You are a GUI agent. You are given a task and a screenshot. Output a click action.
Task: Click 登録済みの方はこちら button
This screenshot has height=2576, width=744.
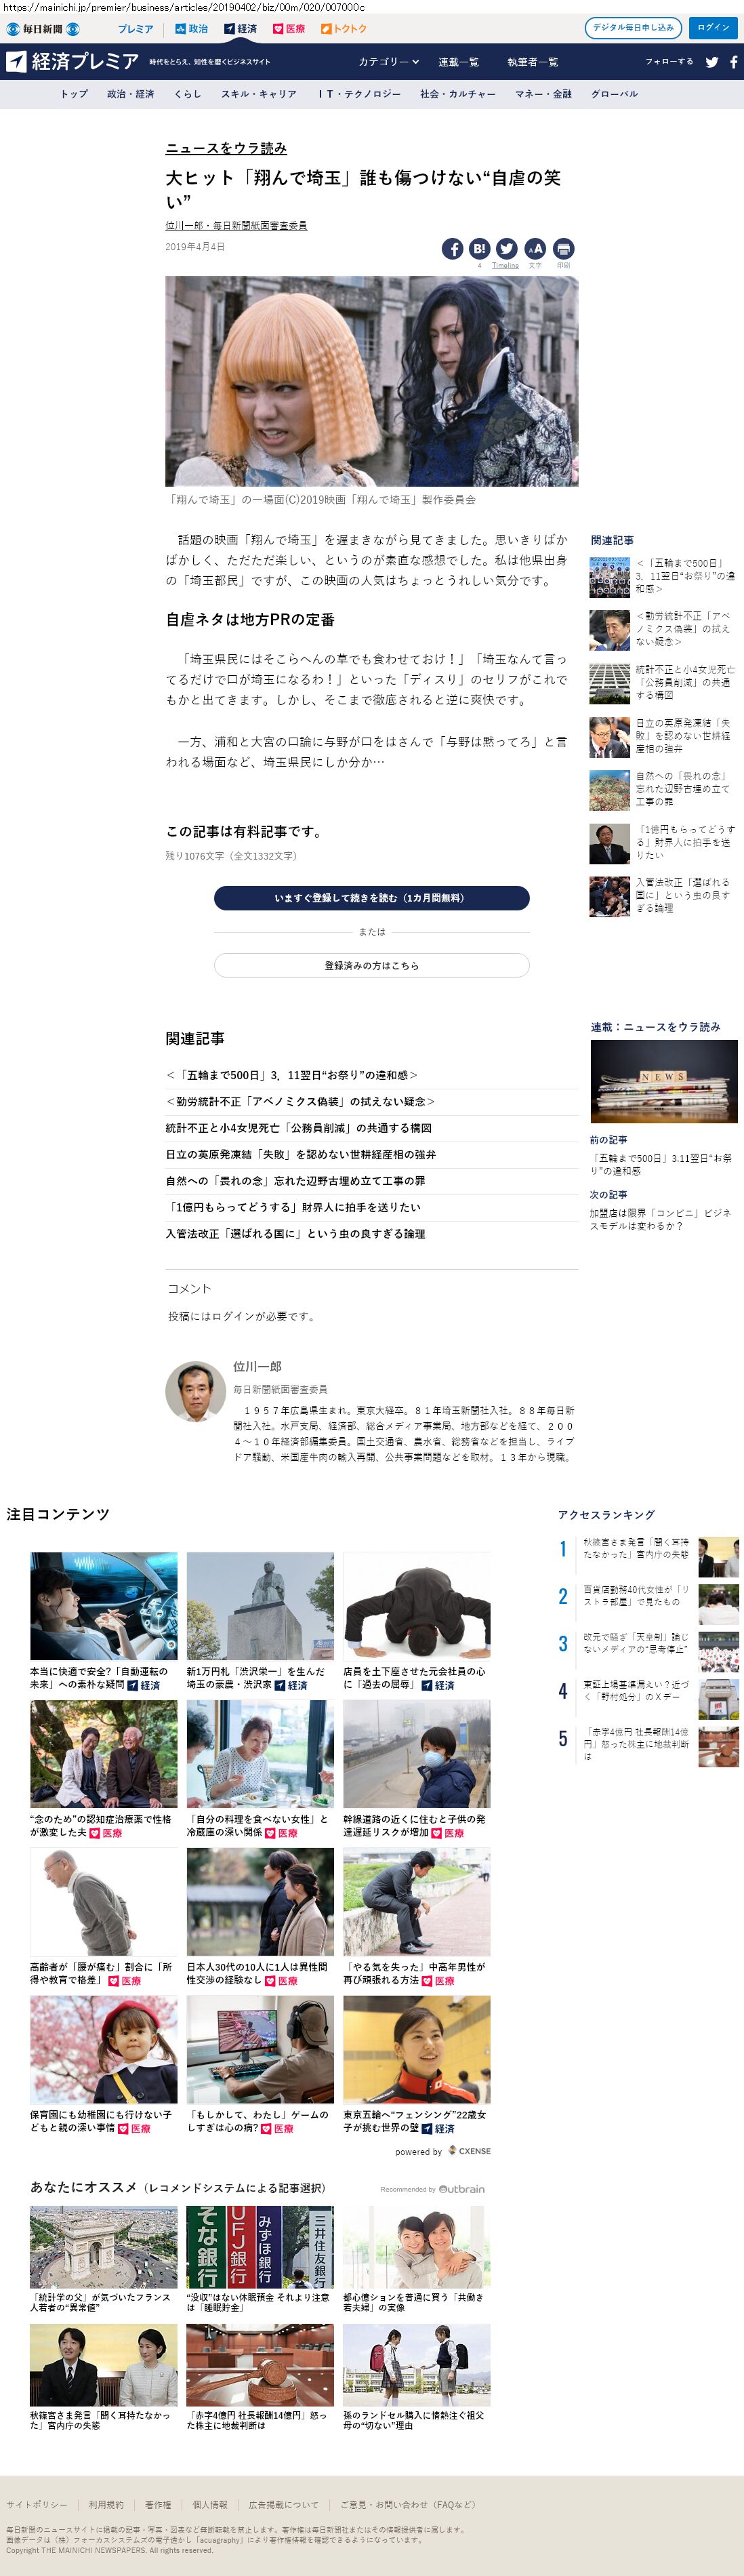click(371, 965)
